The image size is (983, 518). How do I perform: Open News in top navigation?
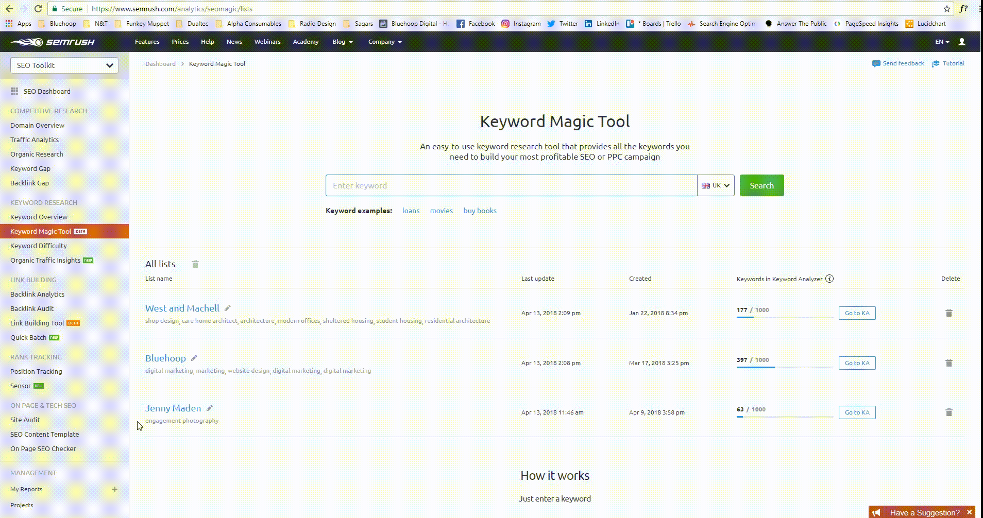pos(234,42)
